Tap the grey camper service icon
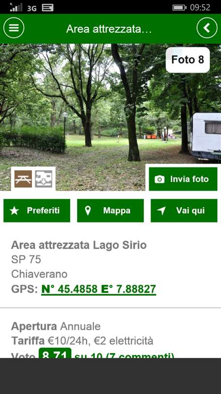This screenshot has height=394, width=221. coord(44,179)
